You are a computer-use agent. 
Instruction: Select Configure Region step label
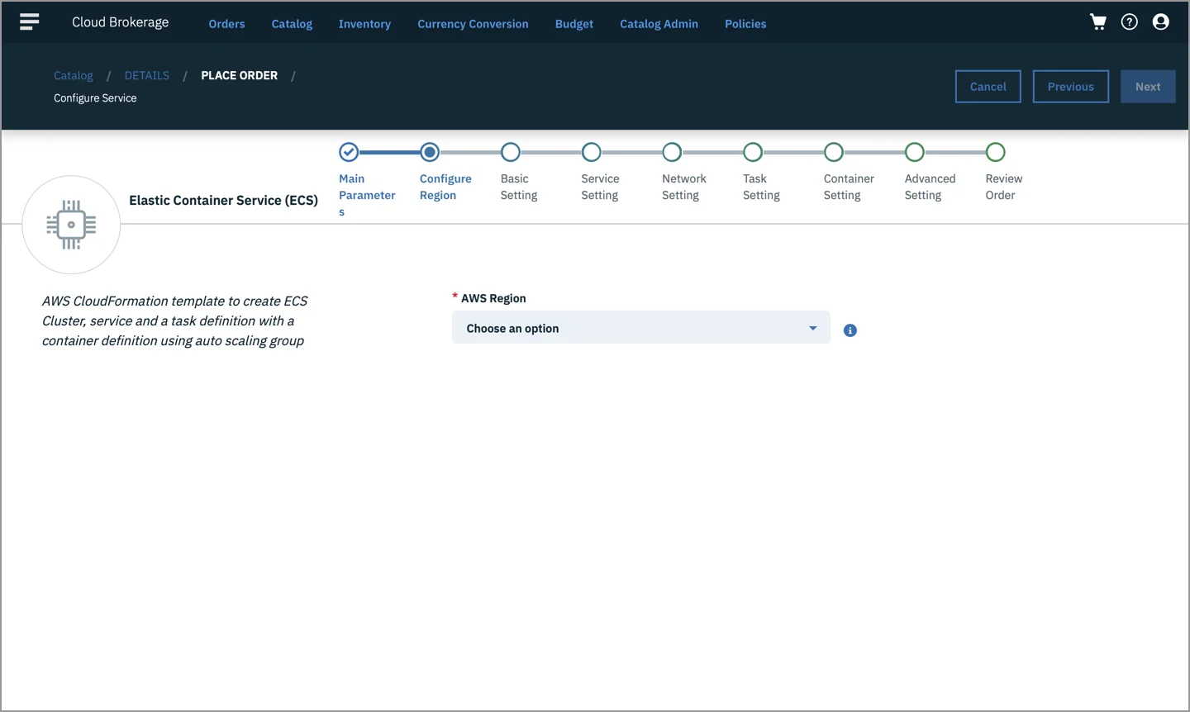445,187
